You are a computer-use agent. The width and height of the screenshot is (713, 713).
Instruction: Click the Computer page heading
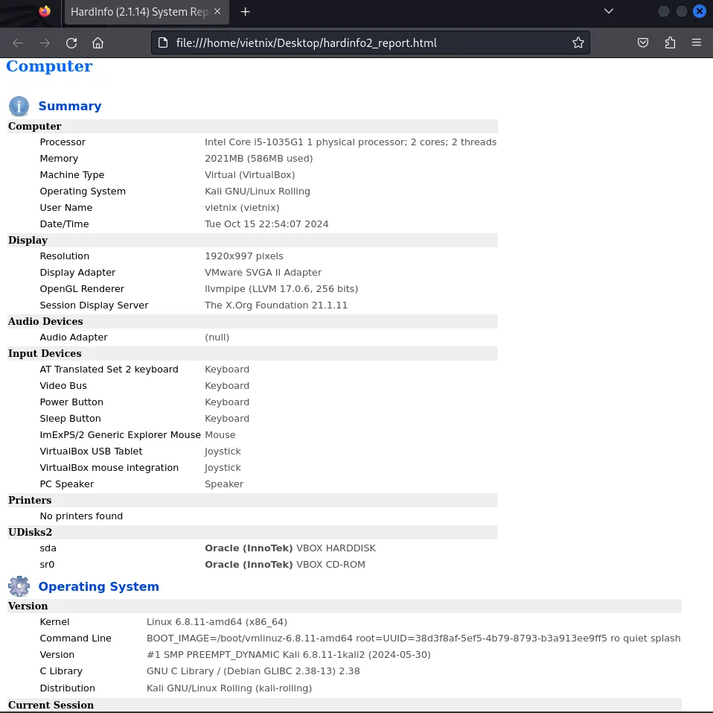tap(49, 66)
